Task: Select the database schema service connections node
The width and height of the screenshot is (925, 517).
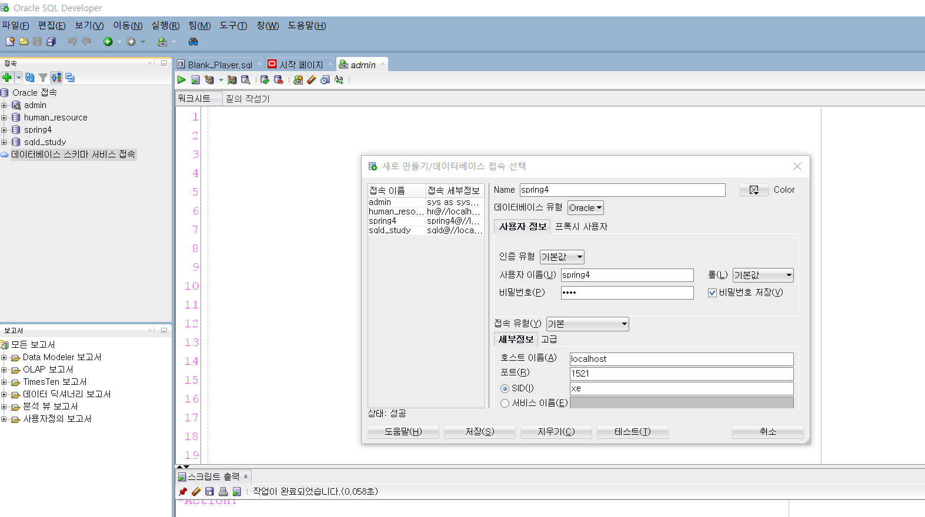Action: (x=73, y=155)
